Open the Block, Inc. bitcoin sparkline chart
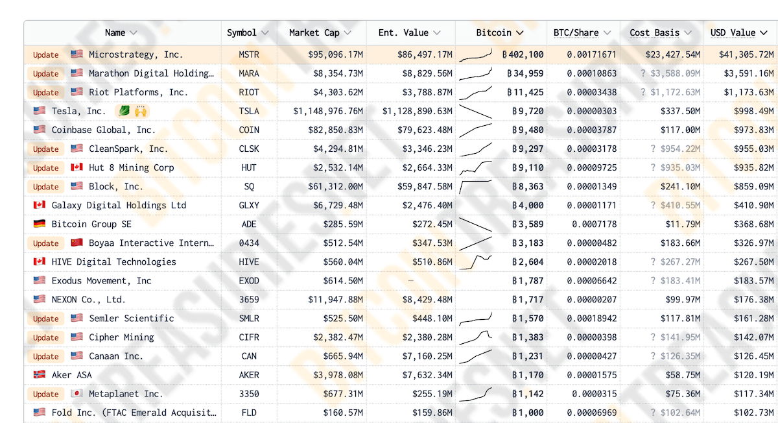 [475, 187]
